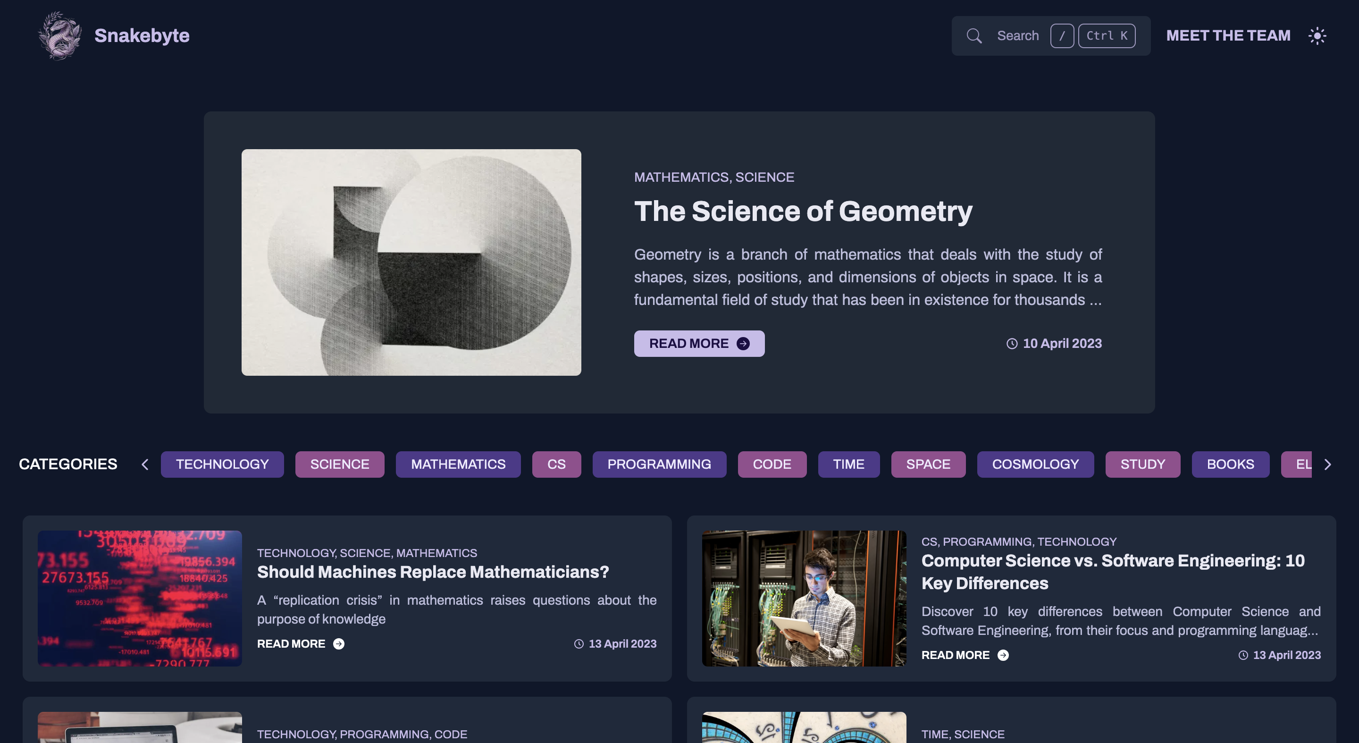Select the SPACE category
Screen dimensions: 1359x743
(x=929, y=464)
